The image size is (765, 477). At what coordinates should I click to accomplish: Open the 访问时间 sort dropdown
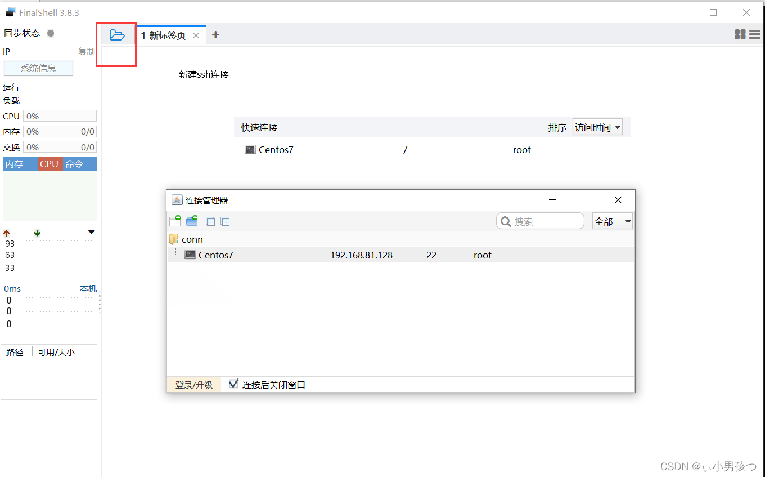point(597,127)
